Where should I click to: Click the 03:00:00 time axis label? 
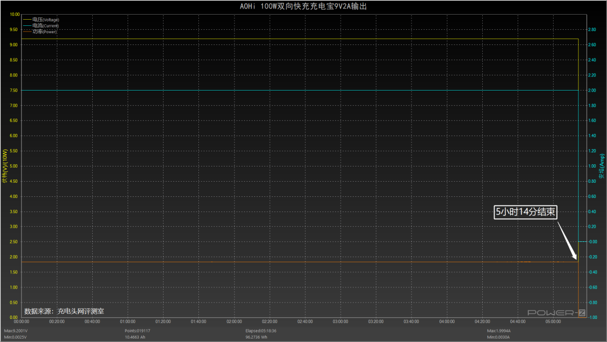click(x=340, y=322)
